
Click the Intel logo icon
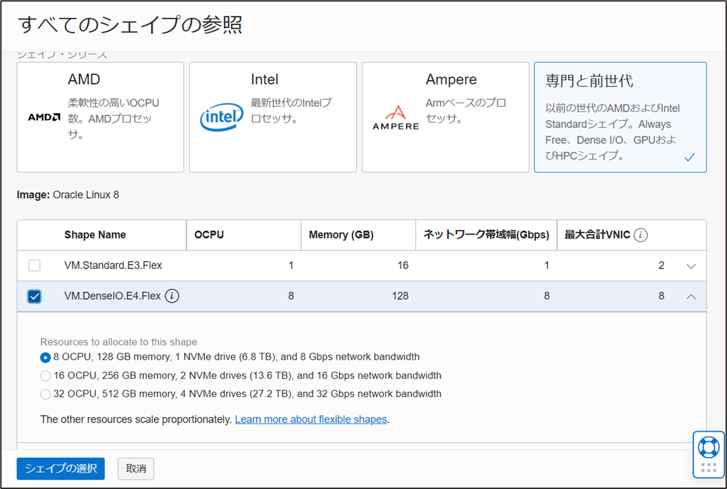click(x=221, y=117)
